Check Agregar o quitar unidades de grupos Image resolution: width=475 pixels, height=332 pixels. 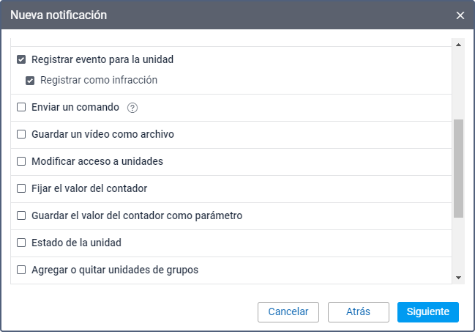tap(21, 270)
